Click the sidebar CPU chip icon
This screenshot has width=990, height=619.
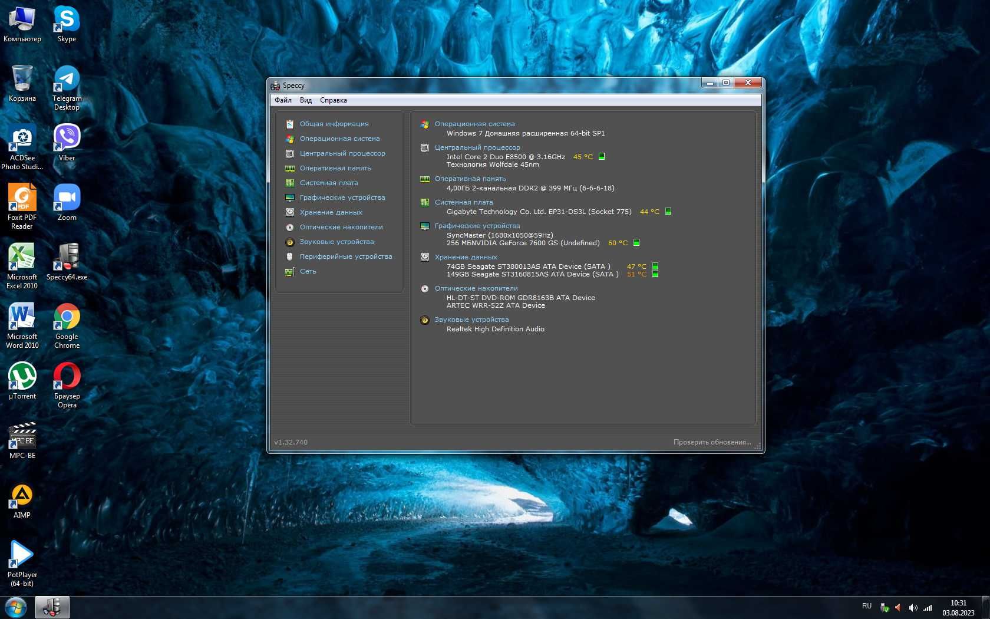click(289, 154)
